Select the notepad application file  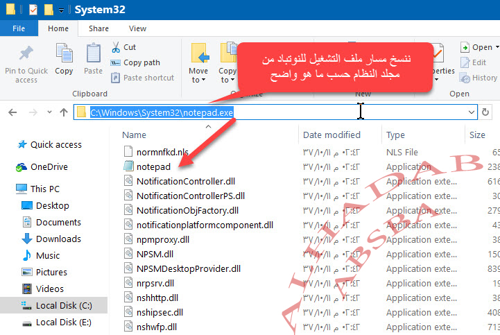pos(153,166)
